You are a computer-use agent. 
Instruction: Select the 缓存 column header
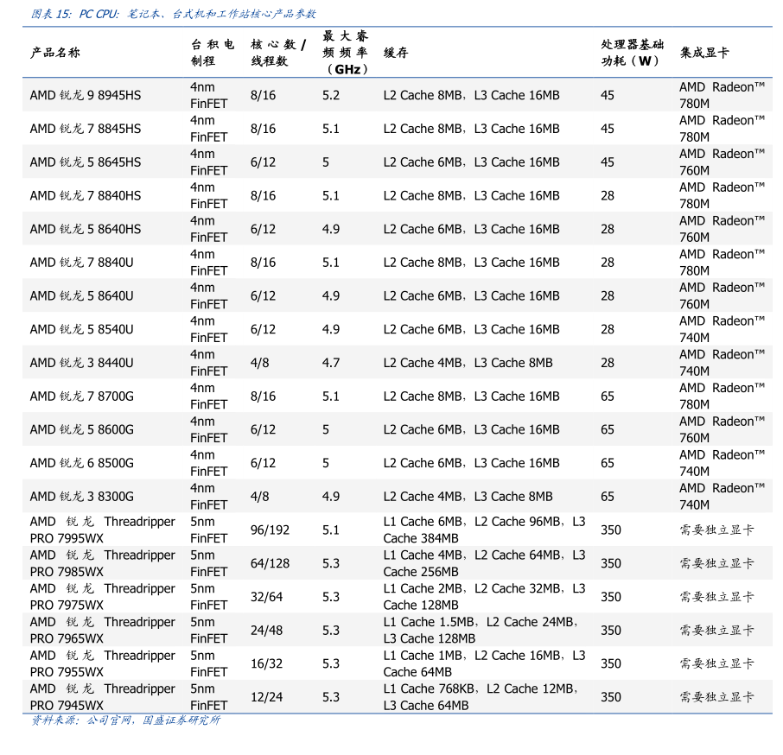[396, 53]
